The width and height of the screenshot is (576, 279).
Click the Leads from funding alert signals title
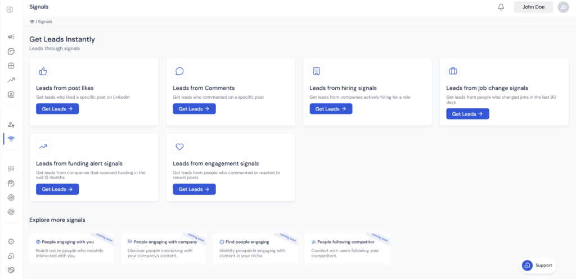tap(79, 163)
